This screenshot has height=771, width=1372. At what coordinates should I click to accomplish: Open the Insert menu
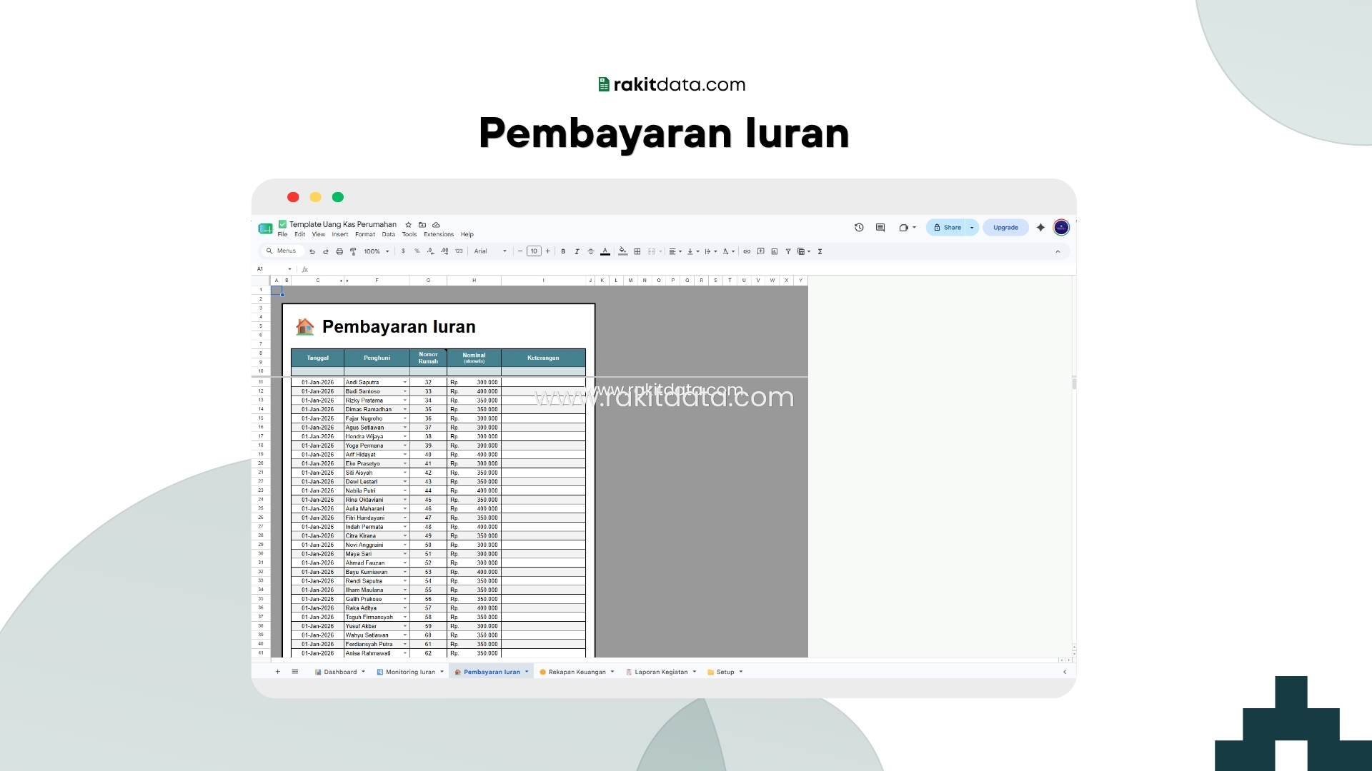(x=340, y=234)
